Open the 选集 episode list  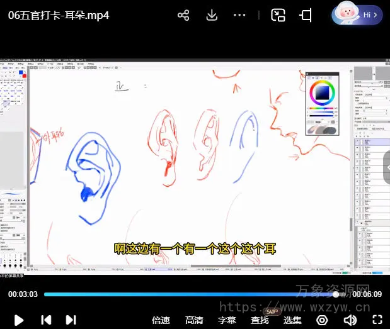coord(292,320)
